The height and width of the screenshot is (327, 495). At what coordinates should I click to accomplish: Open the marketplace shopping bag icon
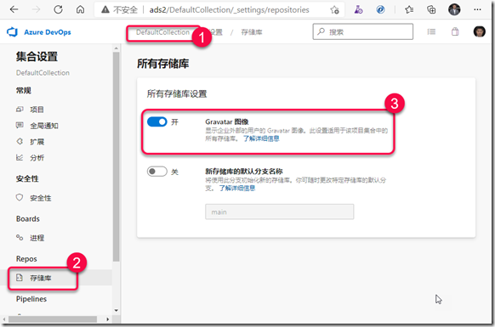point(455,31)
